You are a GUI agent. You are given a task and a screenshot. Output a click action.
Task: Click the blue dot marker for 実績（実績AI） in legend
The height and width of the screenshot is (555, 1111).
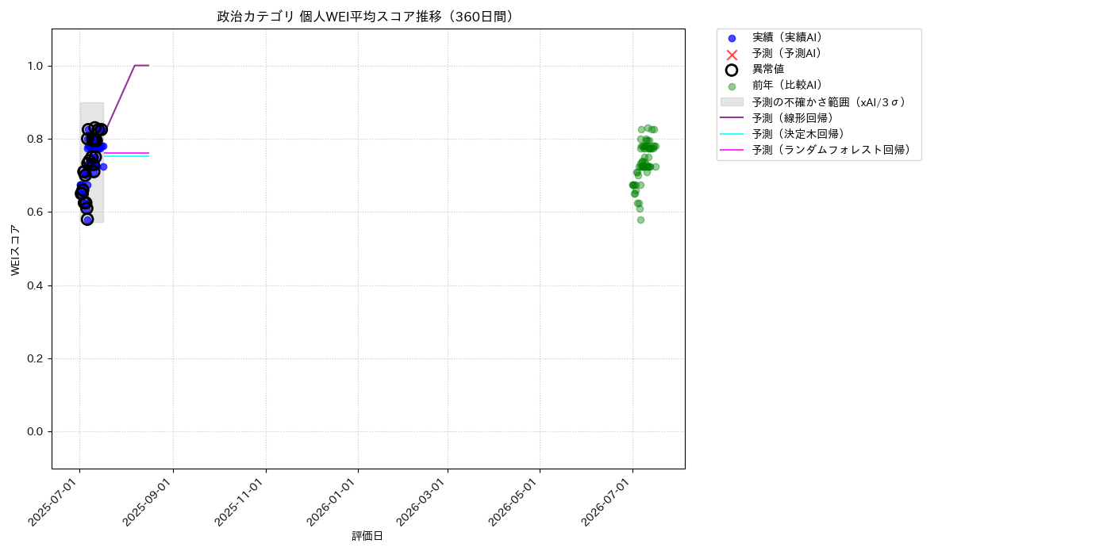[x=732, y=38]
